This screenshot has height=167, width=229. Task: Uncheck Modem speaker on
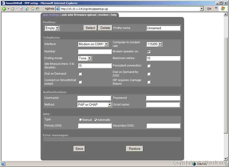149,52
